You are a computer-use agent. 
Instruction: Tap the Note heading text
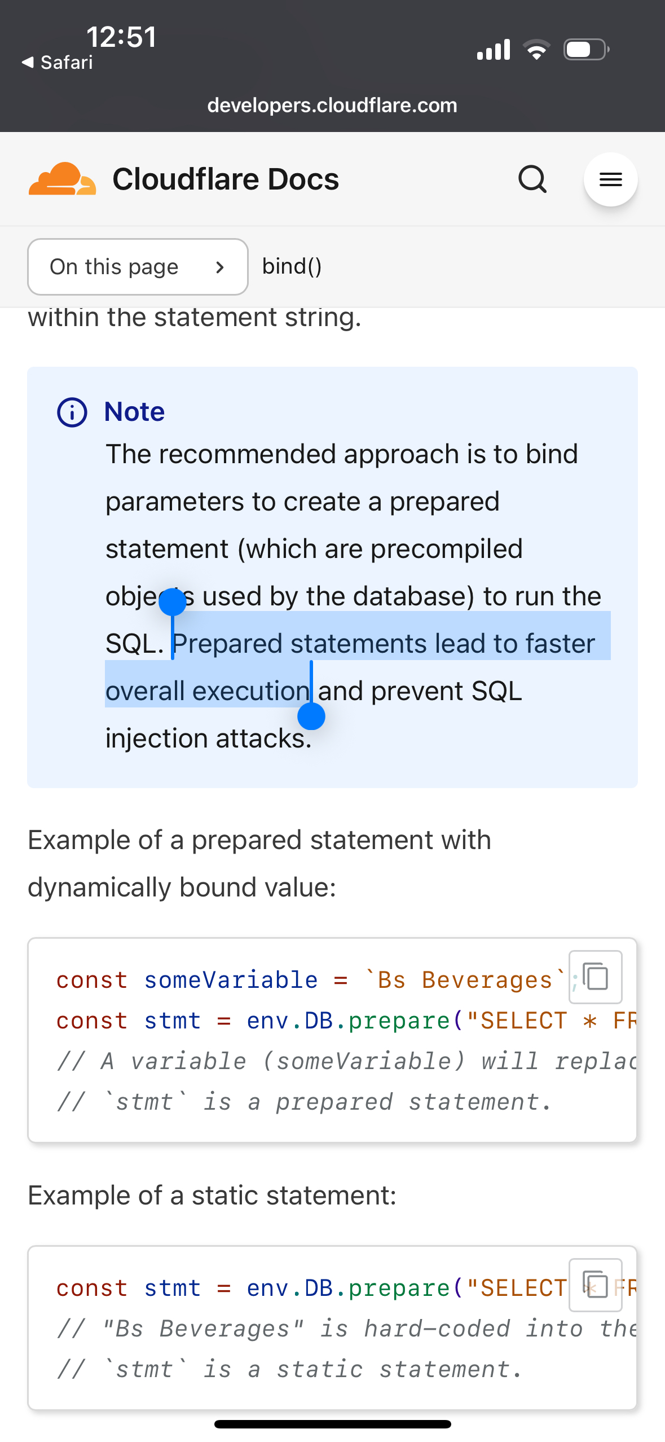coord(134,412)
